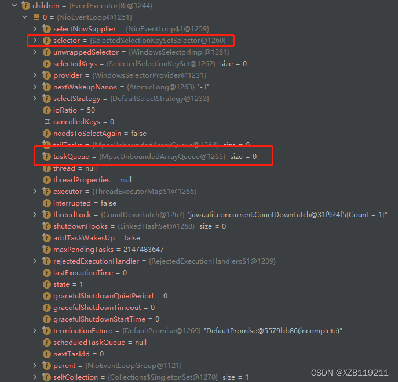Click the field icon beside provider

click(x=47, y=75)
